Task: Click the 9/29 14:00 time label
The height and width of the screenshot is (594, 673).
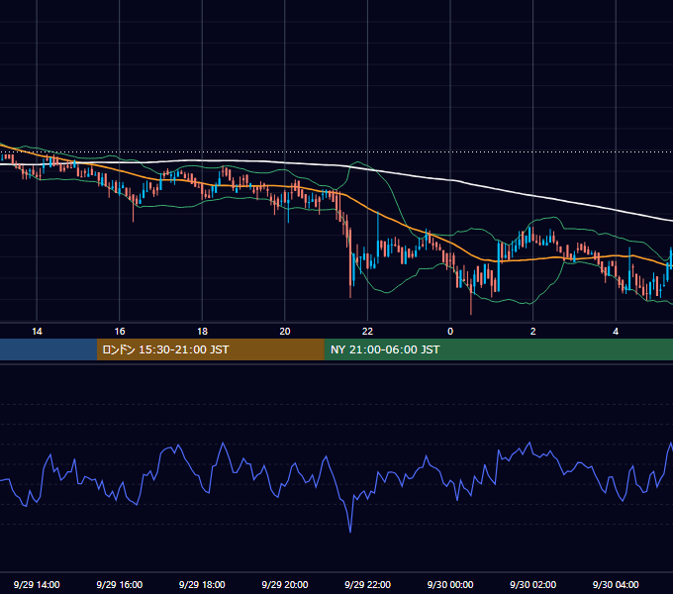Action: point(37,584)
